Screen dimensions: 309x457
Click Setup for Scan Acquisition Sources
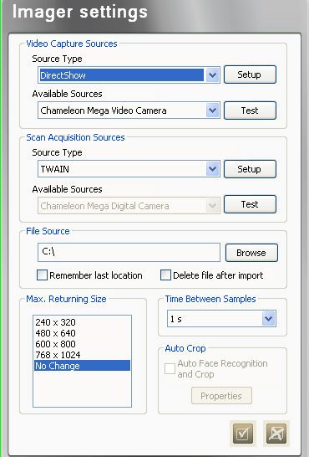pyautogui.click(x=250, y=169)
